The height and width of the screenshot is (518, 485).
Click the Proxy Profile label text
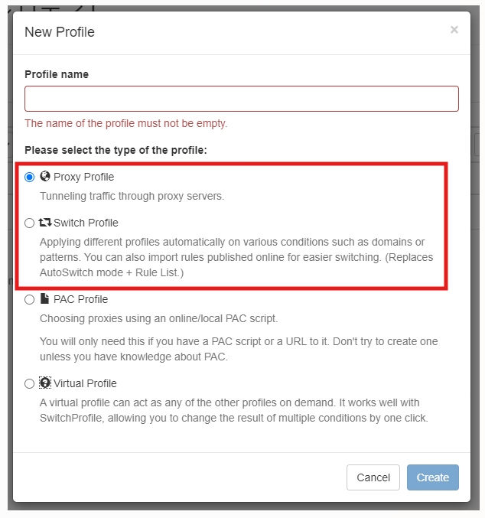[x=83, y=177]
